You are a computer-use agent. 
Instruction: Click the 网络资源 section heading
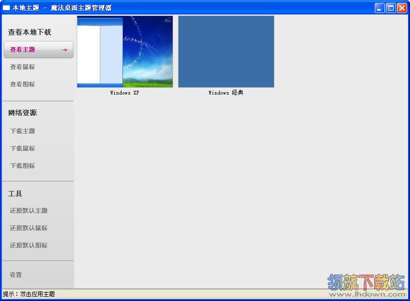pos(23,113)
